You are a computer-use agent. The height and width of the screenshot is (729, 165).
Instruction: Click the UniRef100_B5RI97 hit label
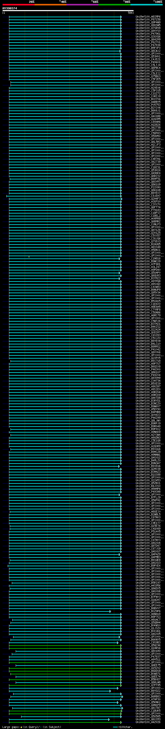click(148, 583)
